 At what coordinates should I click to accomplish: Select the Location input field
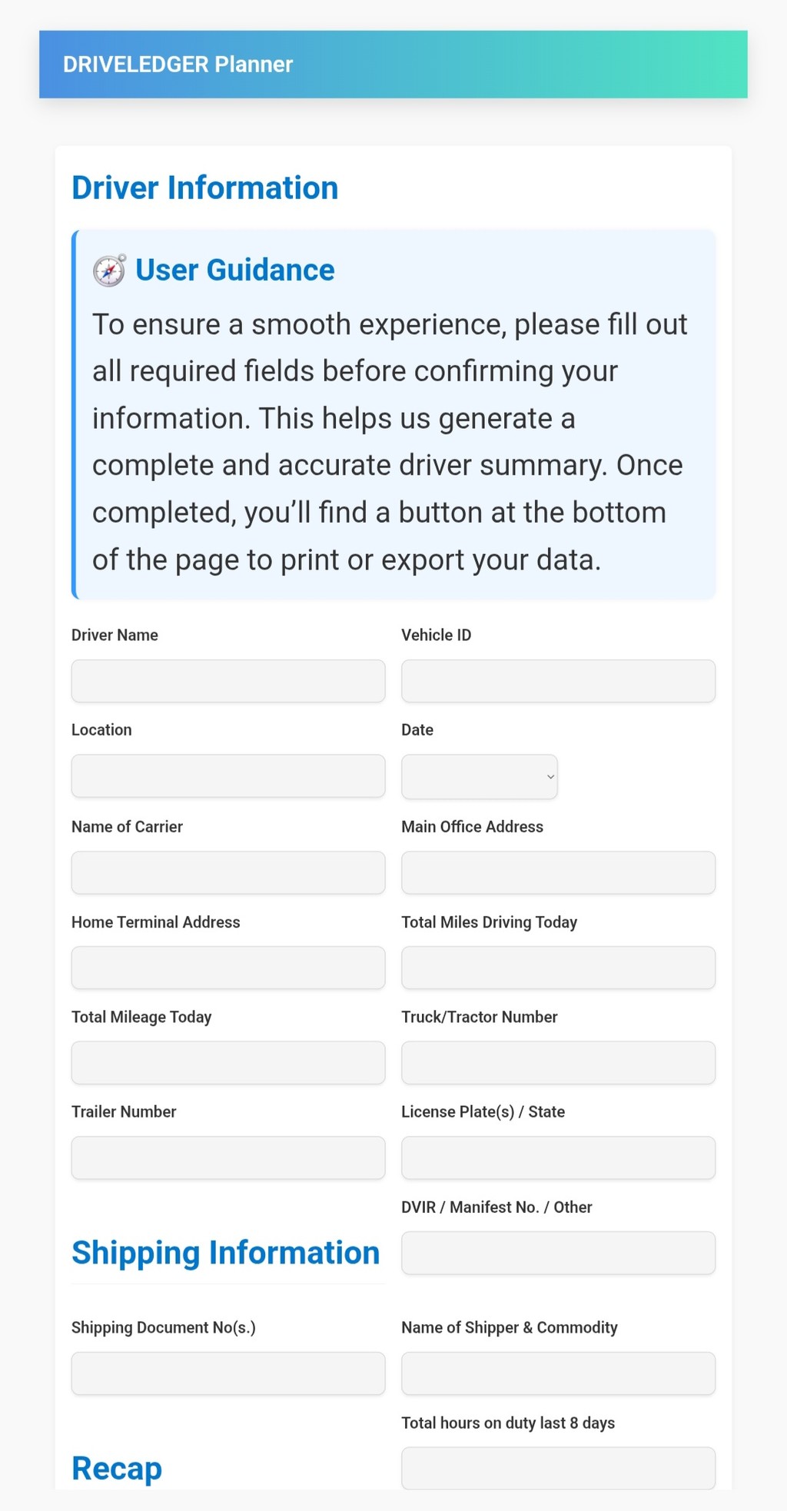[x=227, y=775]
